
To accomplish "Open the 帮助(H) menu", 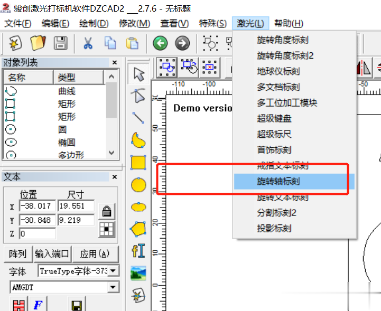I will click(289, 24).
